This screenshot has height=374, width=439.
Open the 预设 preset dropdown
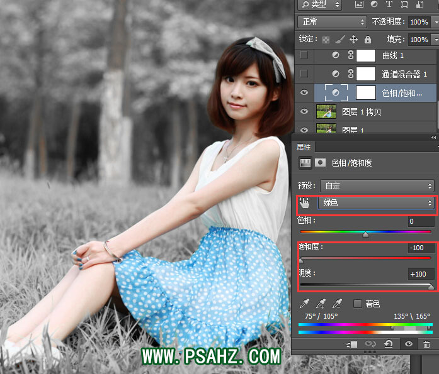tap(377, 186)
